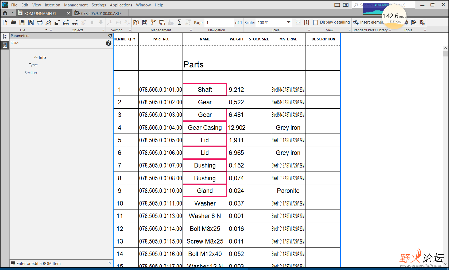Open the Edit menu
Image resolution: width=449 pixels, height=270 pixels.
click(25, 5)
